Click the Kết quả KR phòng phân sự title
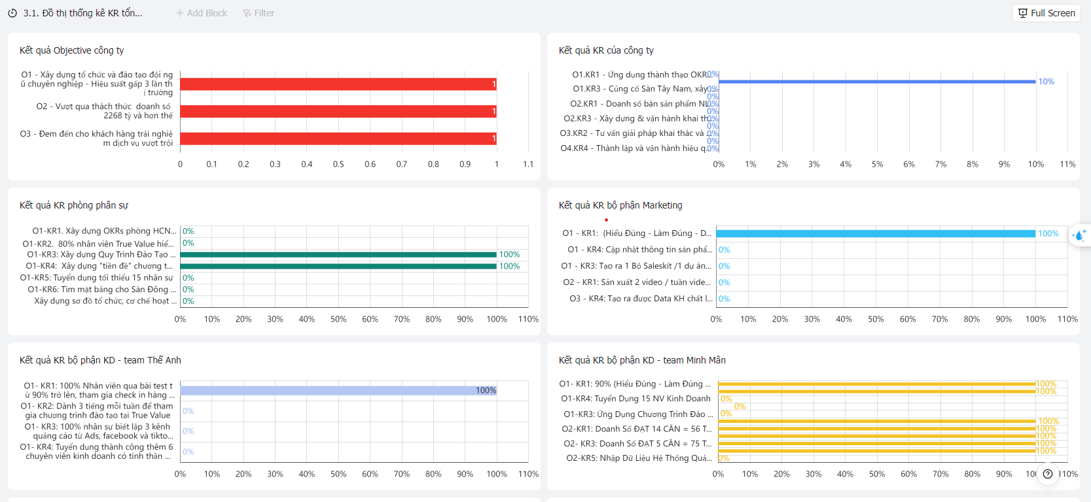This screenshot has width=1091, height=502. [x=74, y=205]
